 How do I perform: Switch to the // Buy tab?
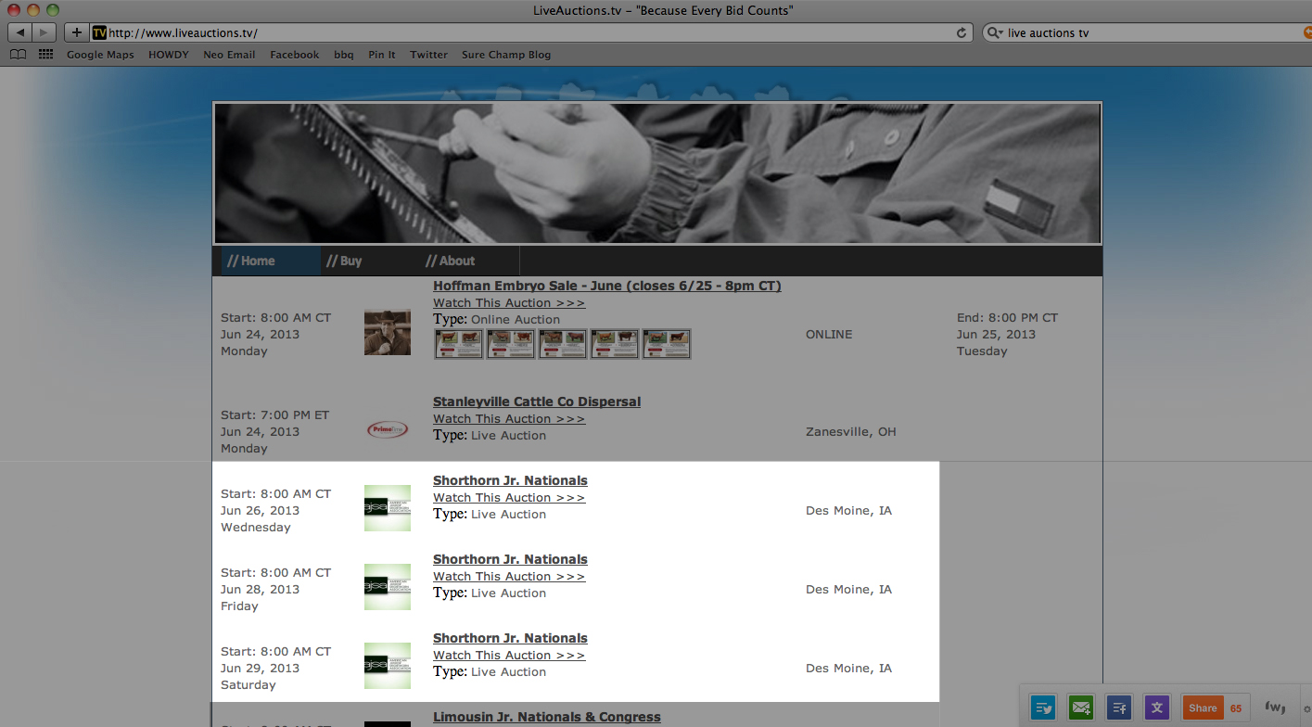pos(370,261)
